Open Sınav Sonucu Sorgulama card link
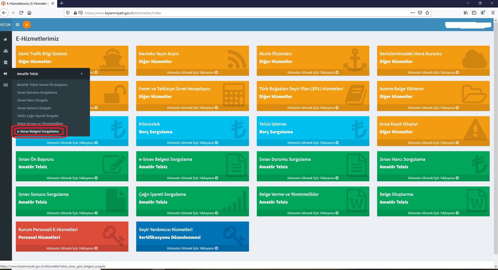The image size is (498, 270). [72, 213]
